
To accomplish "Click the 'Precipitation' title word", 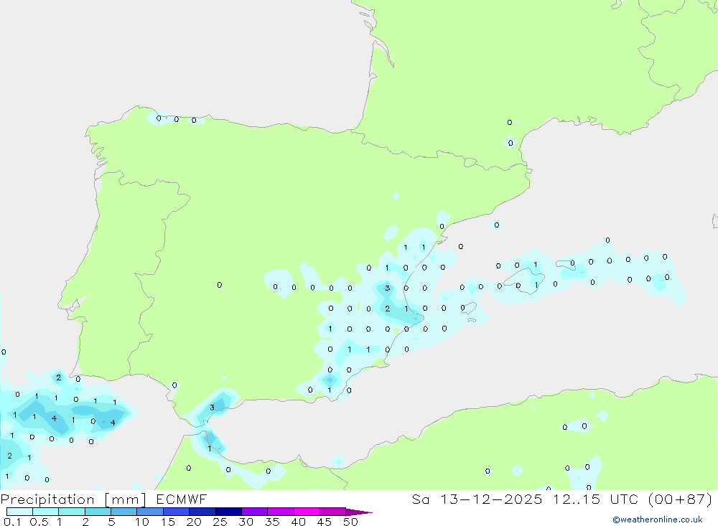I will click(47, 499).
